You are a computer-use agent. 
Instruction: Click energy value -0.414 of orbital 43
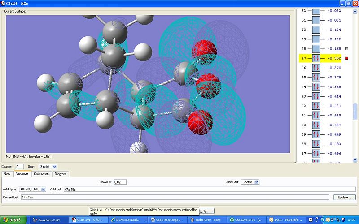pyautogui.click(x=334, y=96)
